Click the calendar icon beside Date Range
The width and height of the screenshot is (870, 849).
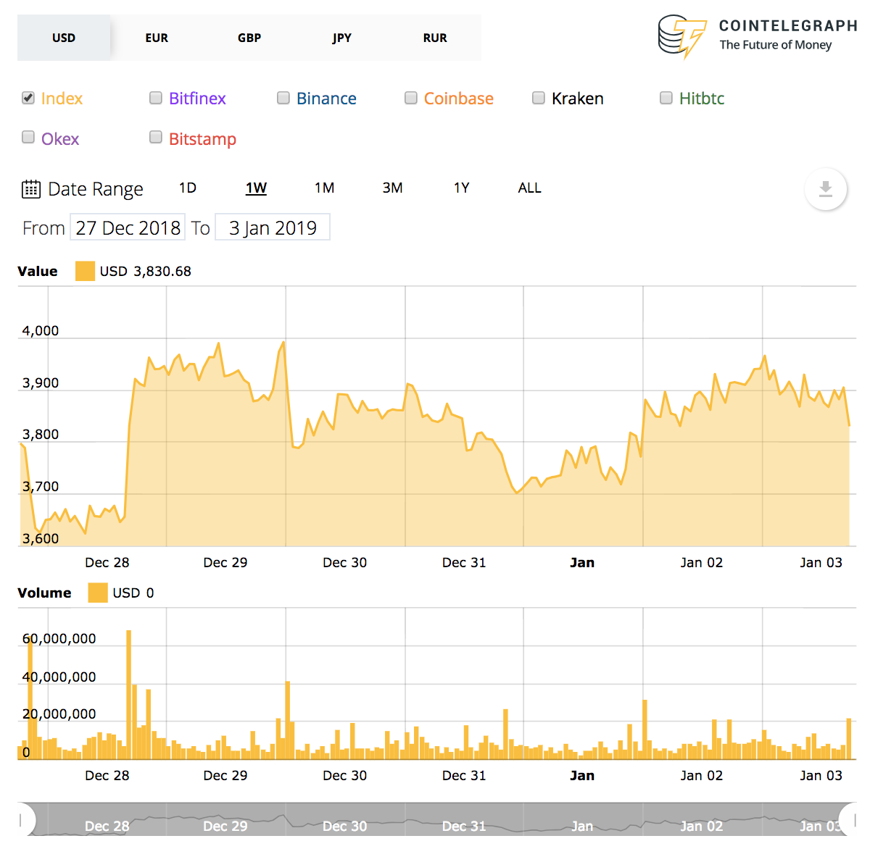[x=31, y=189]
